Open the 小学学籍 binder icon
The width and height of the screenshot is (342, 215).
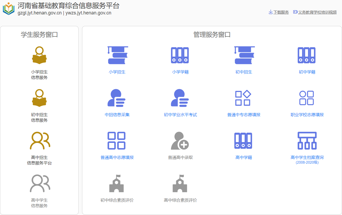pos(180,55)
